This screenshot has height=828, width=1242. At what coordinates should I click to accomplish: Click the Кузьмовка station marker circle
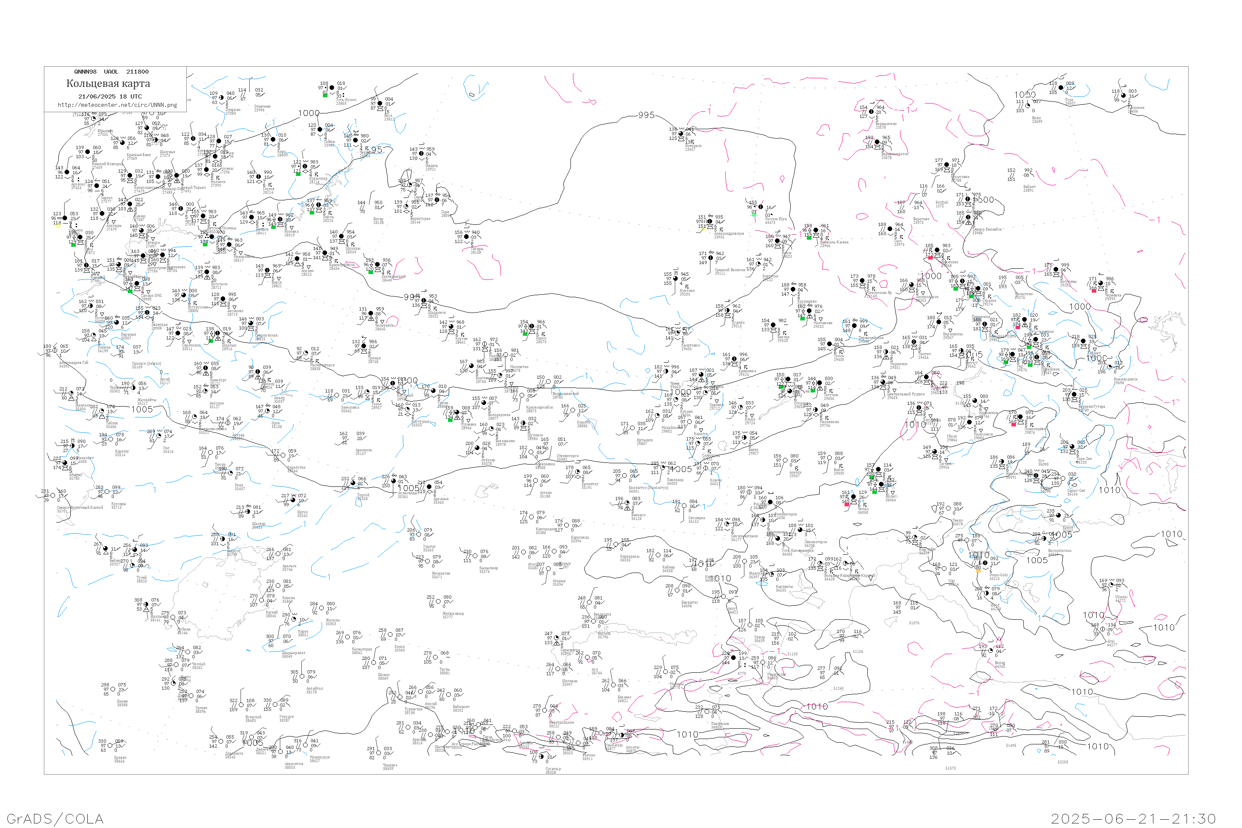[x=947, y=165]
